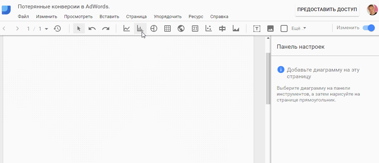
Task: Open the Справка menu
Action: tap(219, 17)
